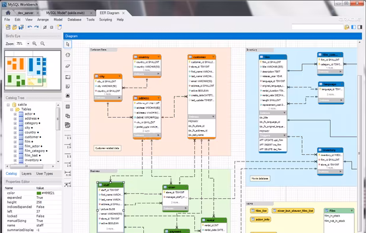Expand the customer table tree node
Image resolution: width=366 pixels, height=233 pixels.
point(15,137)
